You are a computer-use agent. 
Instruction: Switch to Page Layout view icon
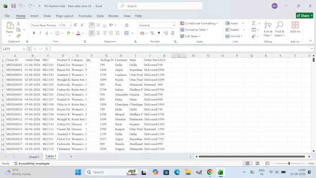pyautogui.click(x=257, y=163)
